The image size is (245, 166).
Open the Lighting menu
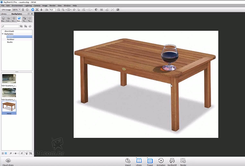click(28, 6)
